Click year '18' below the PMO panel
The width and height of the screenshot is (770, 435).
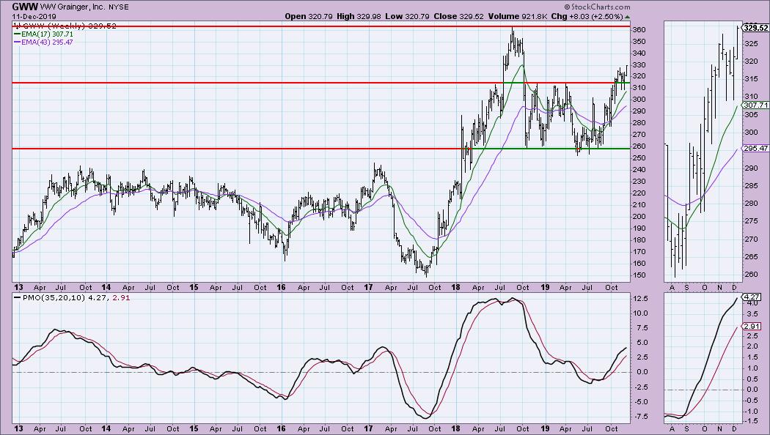pyautogui.click(x=455, y=428)
